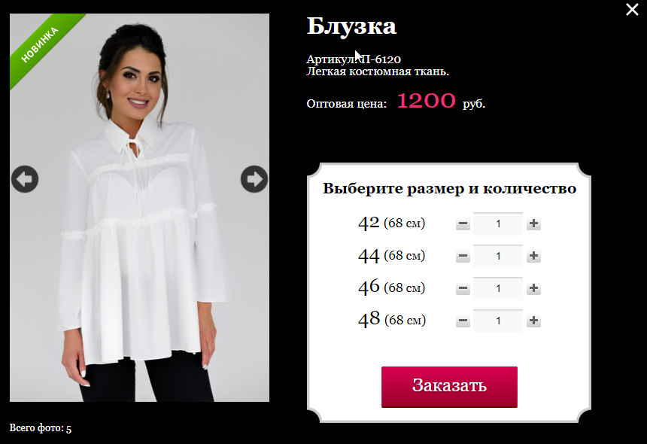Show the previous product photo
Viewport: 647px width, 444px height.
(25, 179)
